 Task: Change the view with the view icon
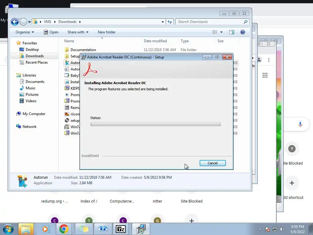click(x=215, y=32)
